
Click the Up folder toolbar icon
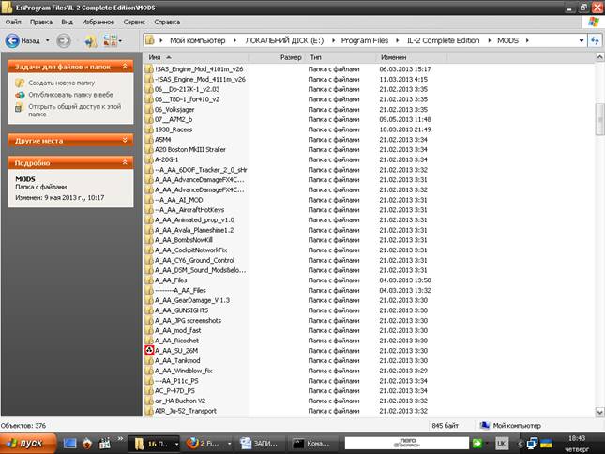pyautogui.click(x=91, y=41)
